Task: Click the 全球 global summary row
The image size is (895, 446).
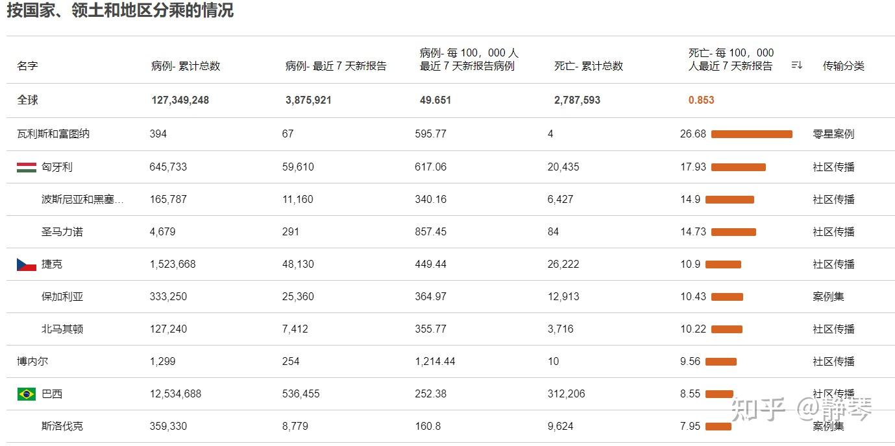Action: pos(28,100)
